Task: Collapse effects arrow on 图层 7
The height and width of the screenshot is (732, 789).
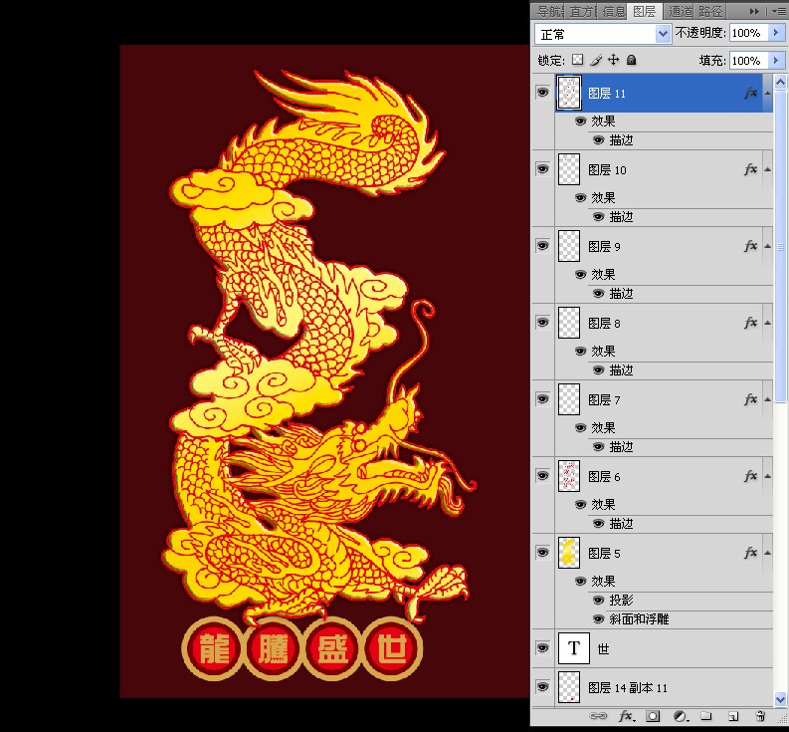Action: click(767, 399)
